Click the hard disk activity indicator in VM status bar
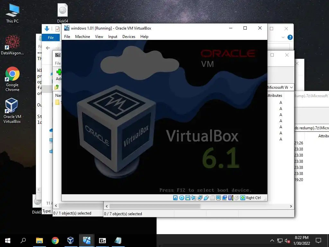 point(175,198)
